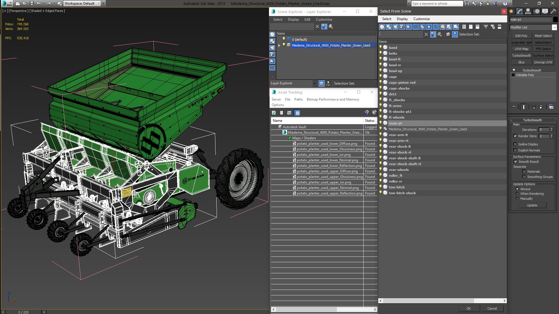
Task: Open Asset Tracking Paths menu
Action: (x=298, y=99)
